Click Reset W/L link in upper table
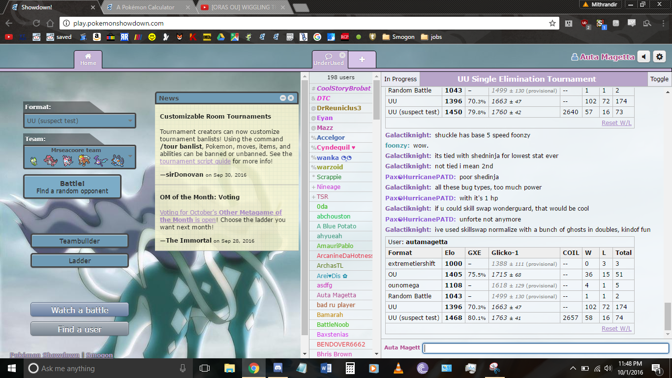This screenshot has height=378, width=672. tap(616, 123)
